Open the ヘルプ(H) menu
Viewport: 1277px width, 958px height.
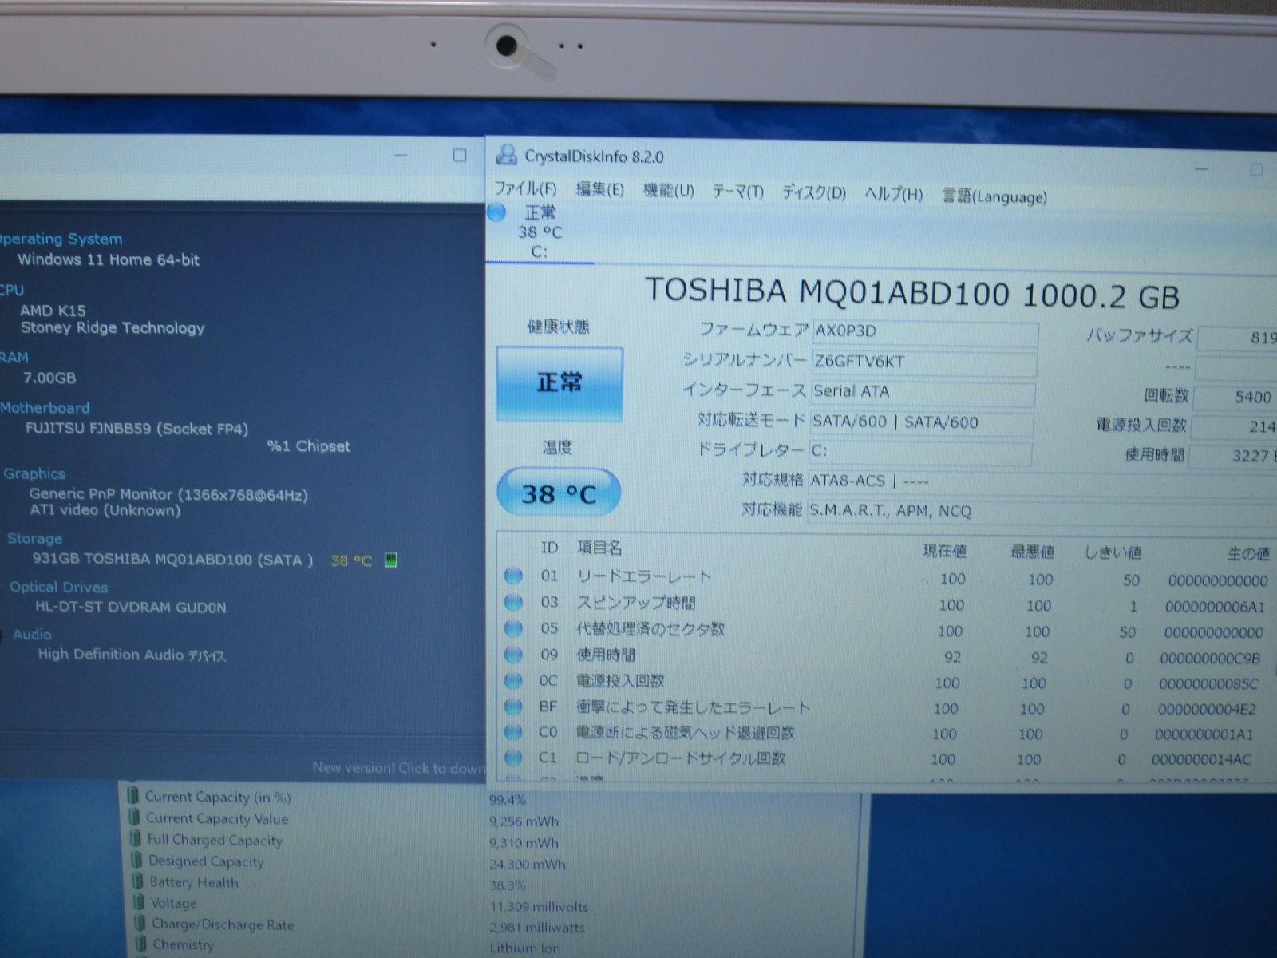click(893, 194)
